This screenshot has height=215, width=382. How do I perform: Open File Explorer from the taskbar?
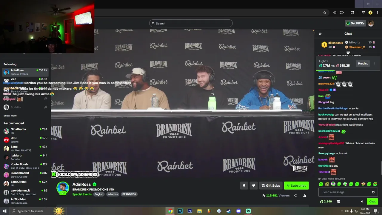(x=199, y=211)
